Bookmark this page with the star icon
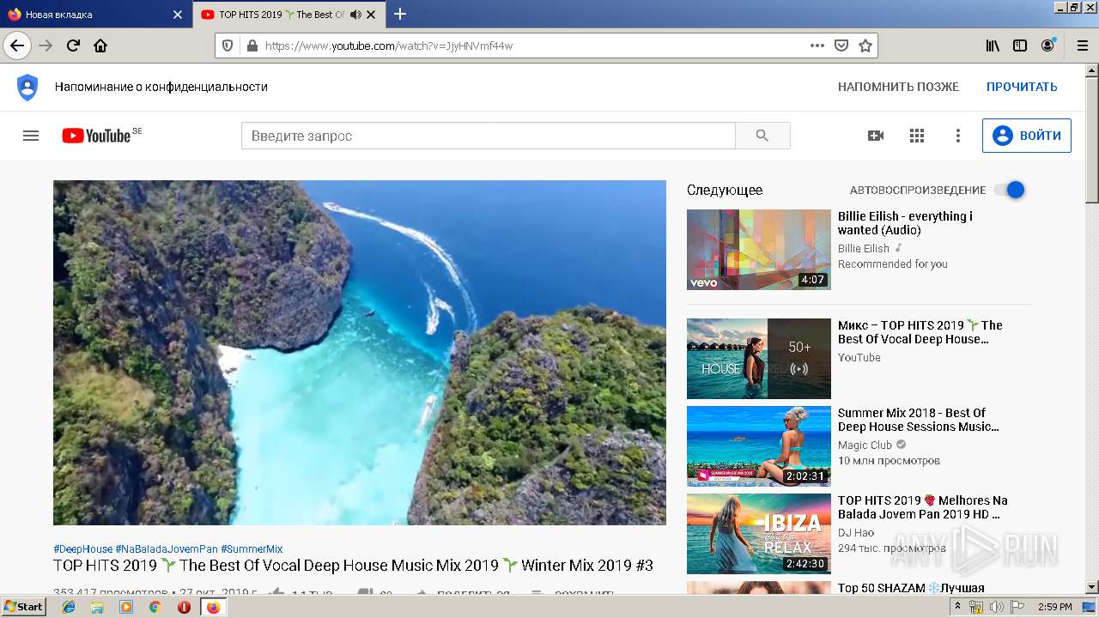1099x618 pixels. 865,45
